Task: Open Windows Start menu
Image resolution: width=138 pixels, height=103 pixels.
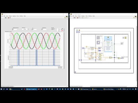Action: [x=1, y=89]
